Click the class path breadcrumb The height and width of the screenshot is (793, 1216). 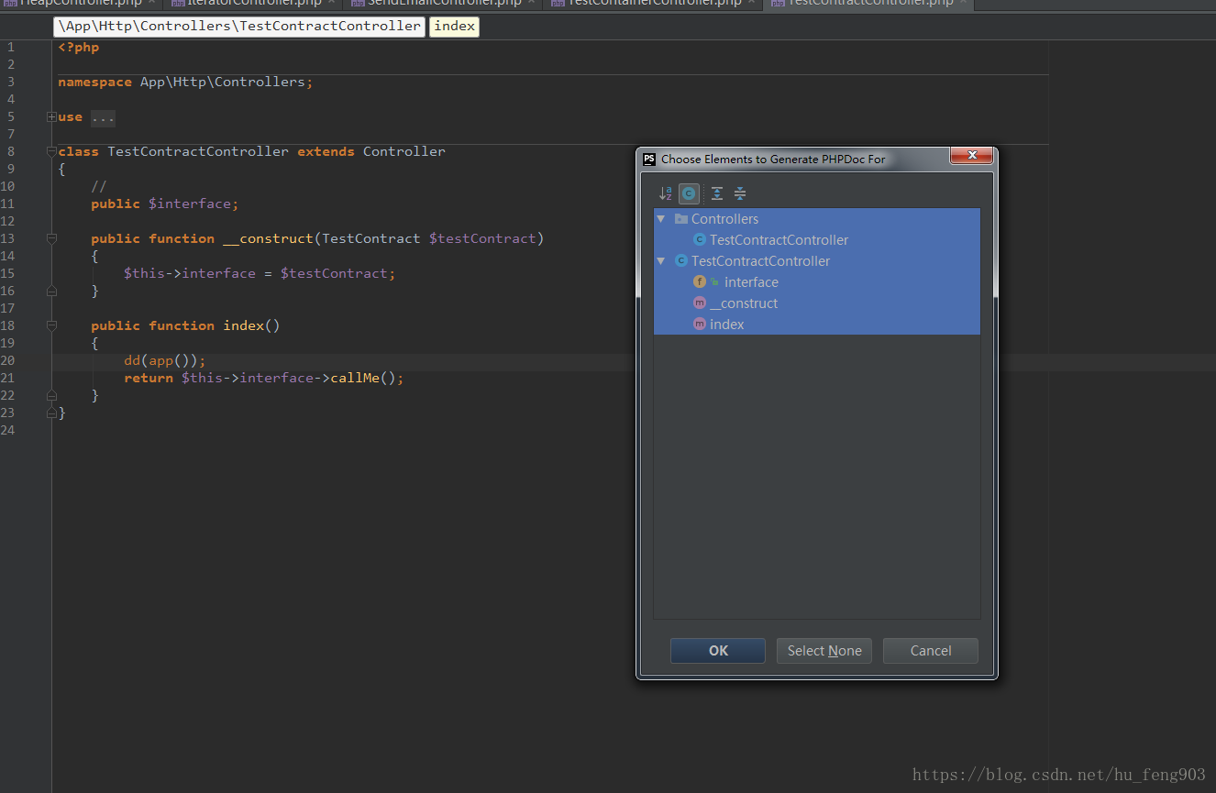tap(239, 27)
